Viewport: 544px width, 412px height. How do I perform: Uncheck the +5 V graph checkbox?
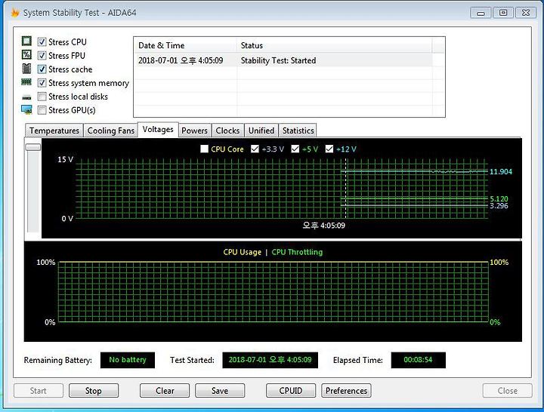[295, 149]
